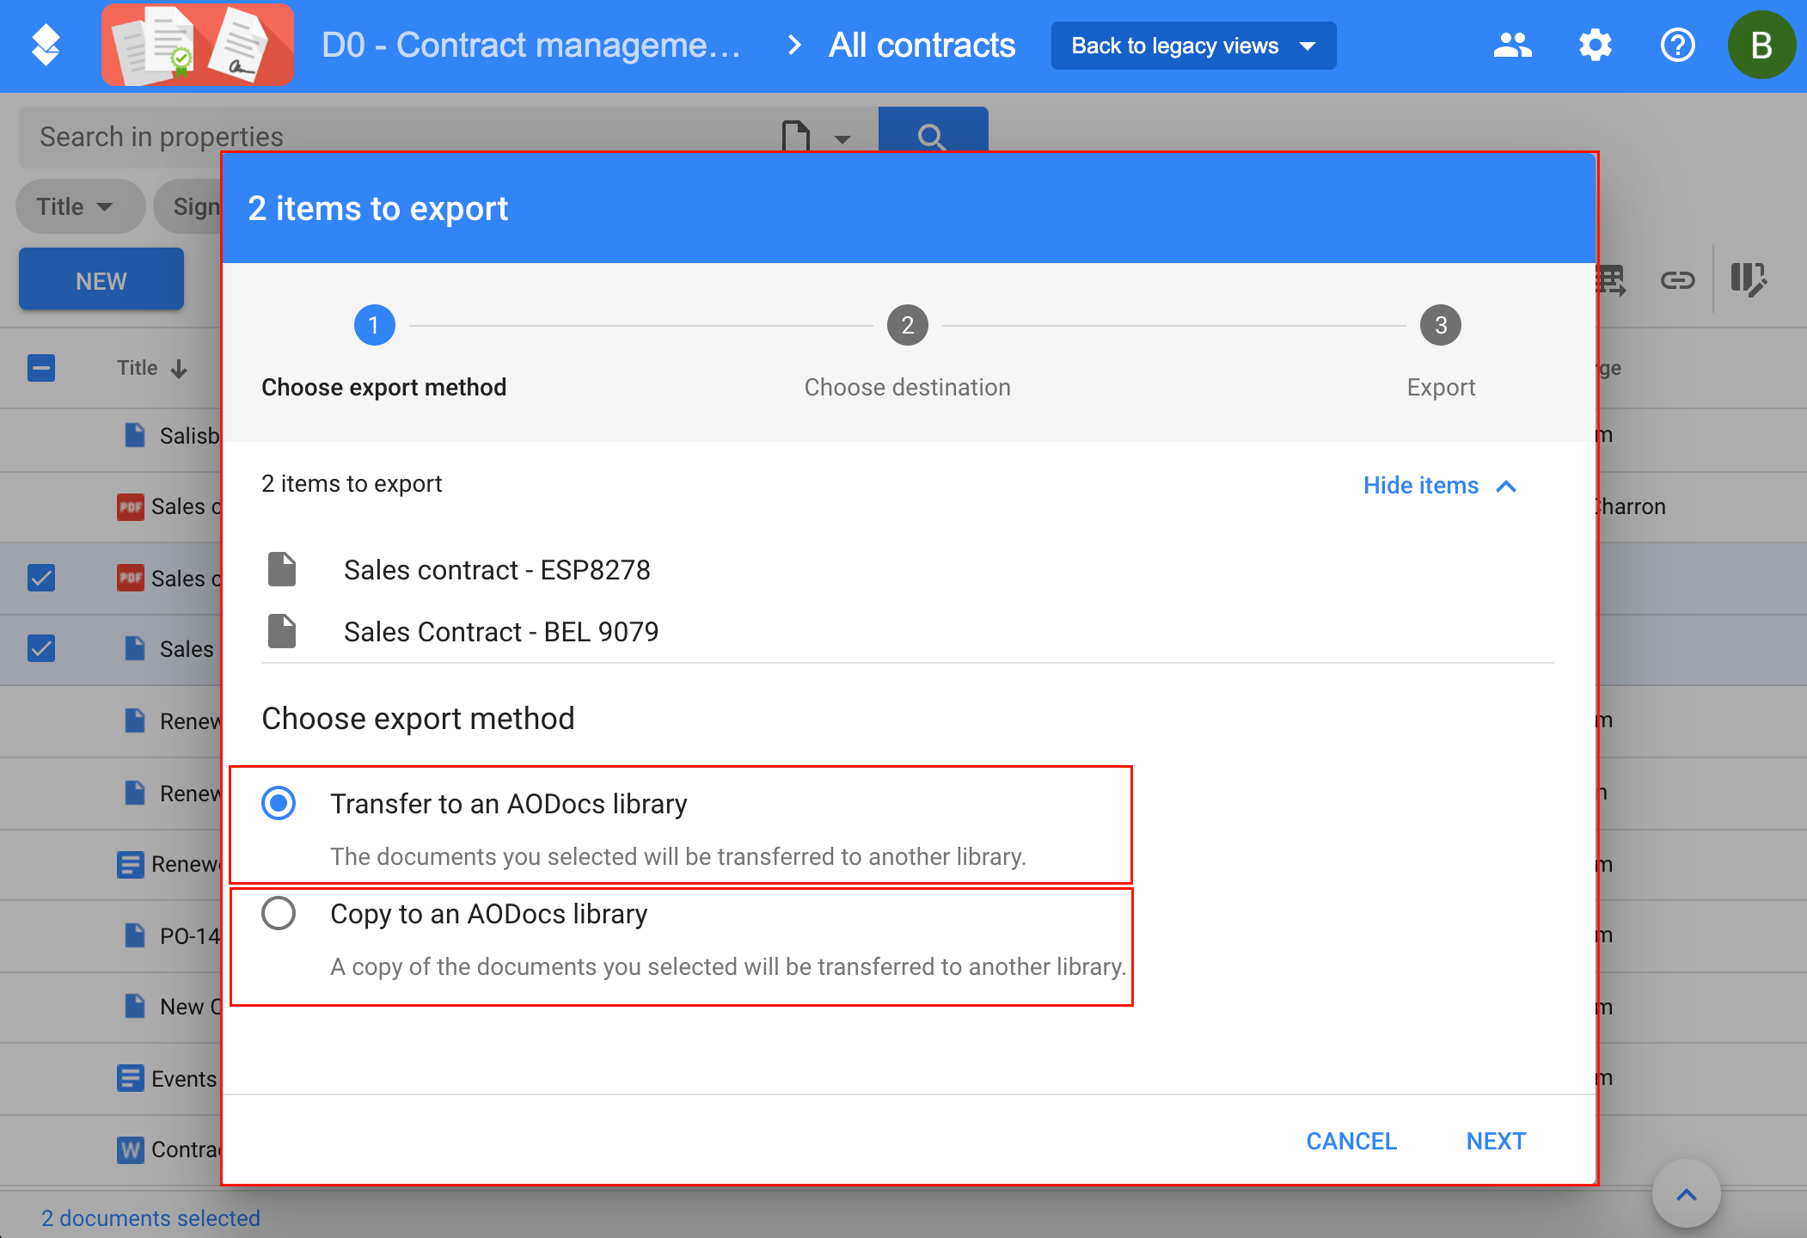
Task: Click the Search in properties field
Action: point(395,137)
